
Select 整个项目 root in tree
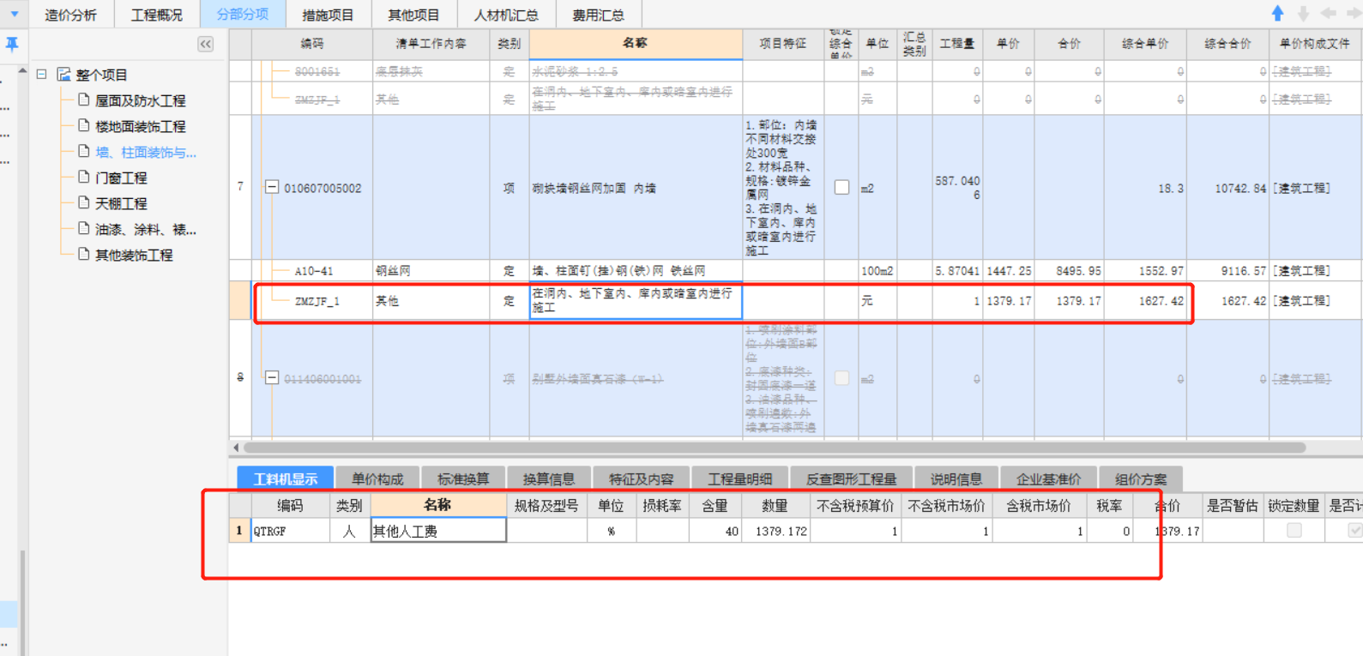(101, 75)
